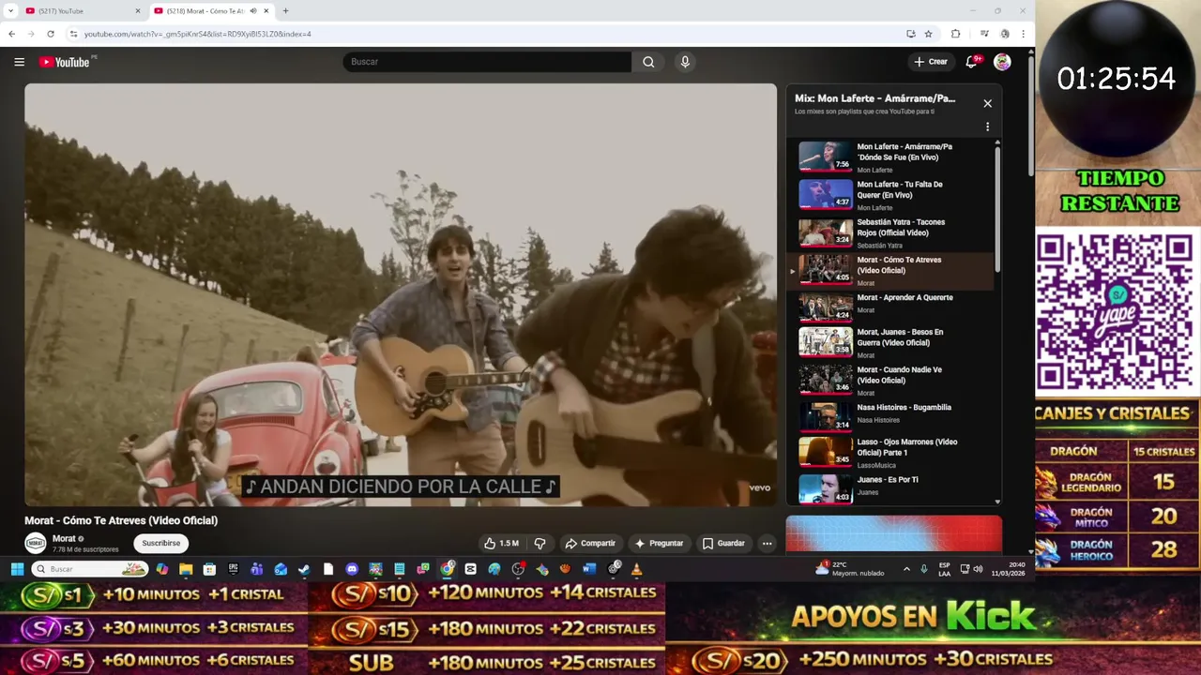Click the video player to pause

click(x=401, y=294)
